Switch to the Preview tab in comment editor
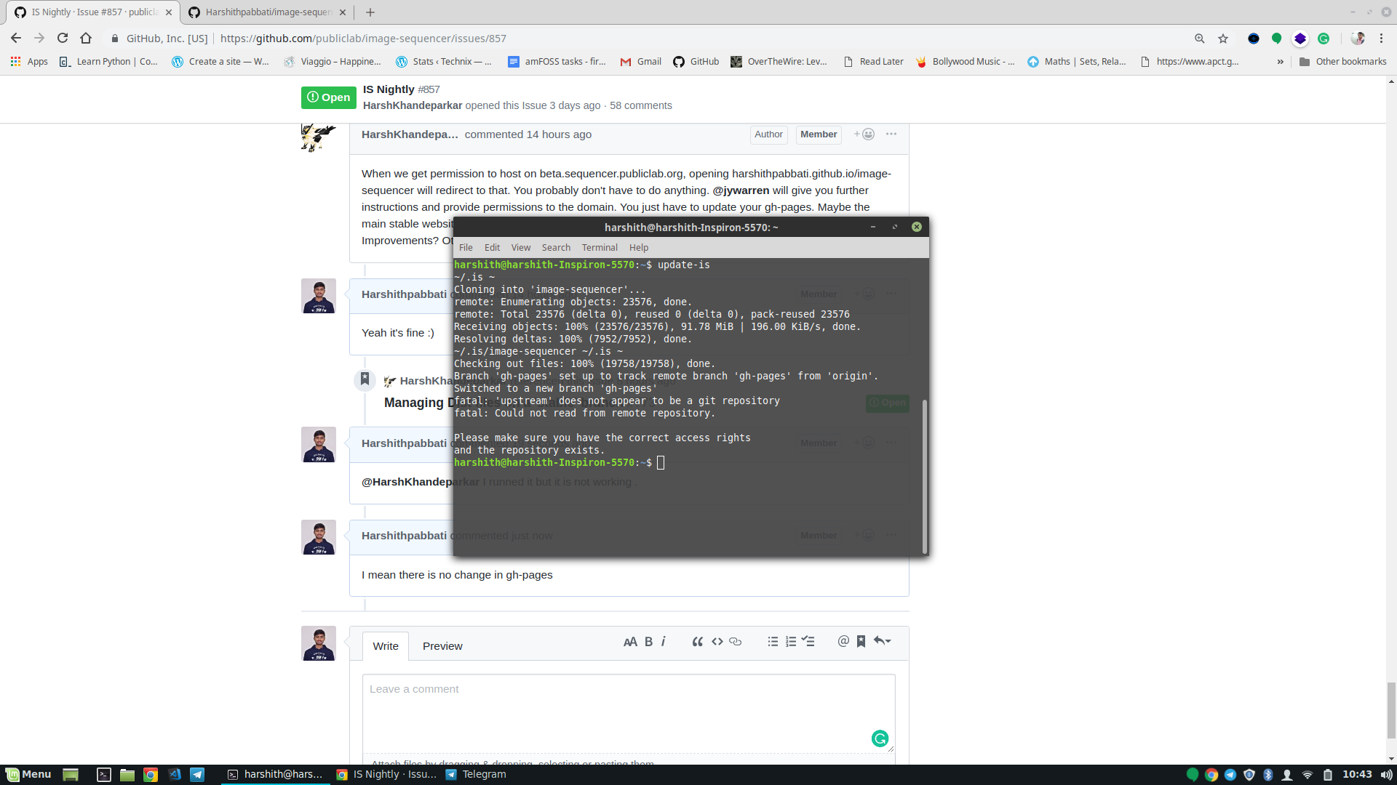Viewport: 1397px width, 785px height. pyautogui.click(x=442, y=646)
